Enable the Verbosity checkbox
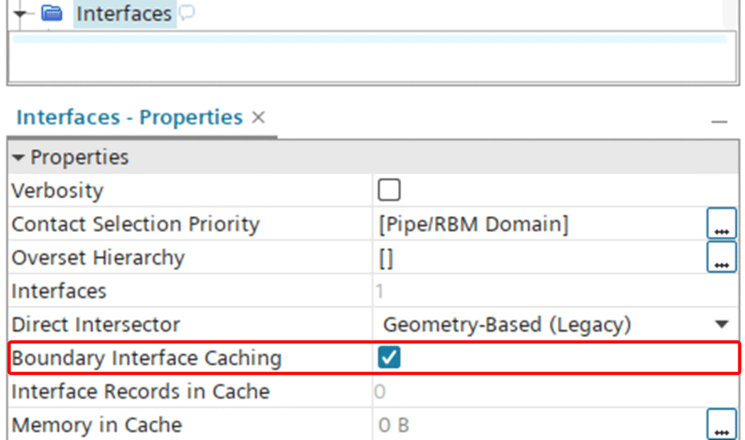Screen dimensions: 745x440 pos(389,191)
